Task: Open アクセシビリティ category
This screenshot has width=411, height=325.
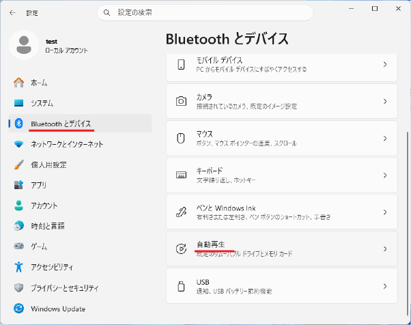Action: 80,267
